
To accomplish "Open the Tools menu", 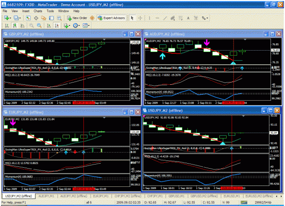I will 50,11.
